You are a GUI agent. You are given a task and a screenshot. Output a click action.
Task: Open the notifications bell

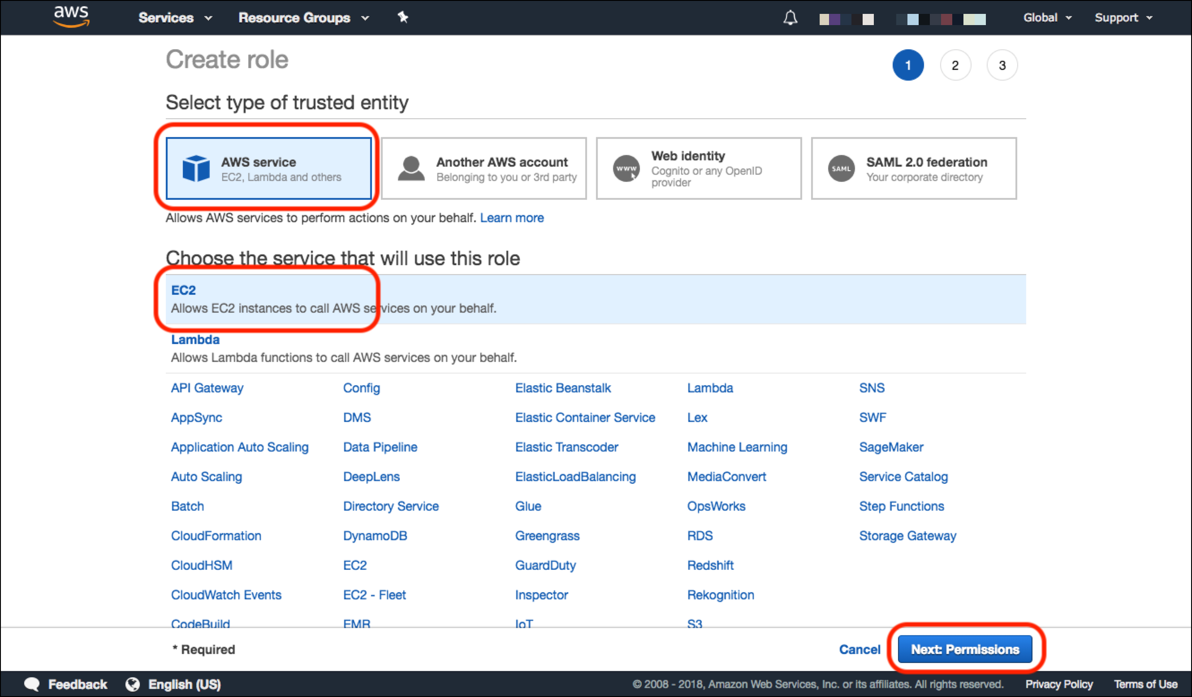click(790, 18)
